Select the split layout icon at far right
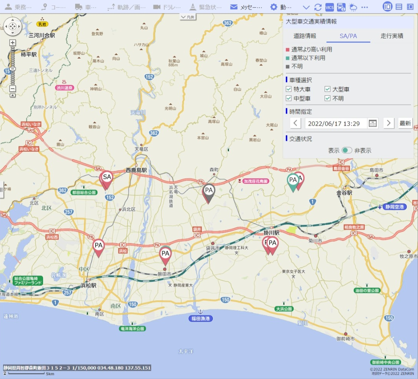 click(x=410, y=7)
